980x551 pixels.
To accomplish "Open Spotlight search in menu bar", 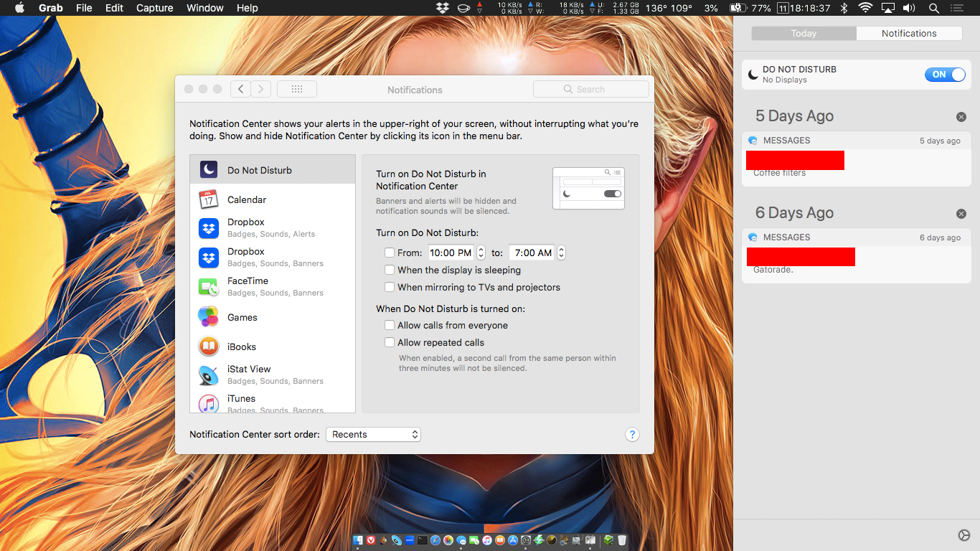I will 934,8.
